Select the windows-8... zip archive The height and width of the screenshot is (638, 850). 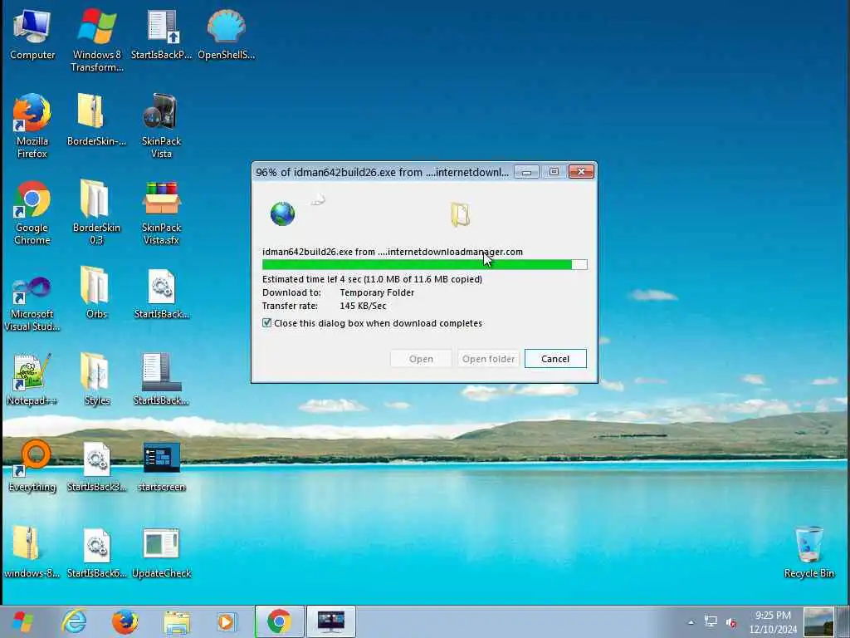(32, 552)
